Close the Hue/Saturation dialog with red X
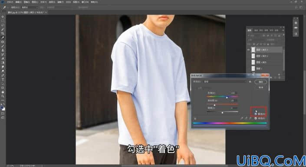Screen dimensions: 306x167 [x=265, y=75]
